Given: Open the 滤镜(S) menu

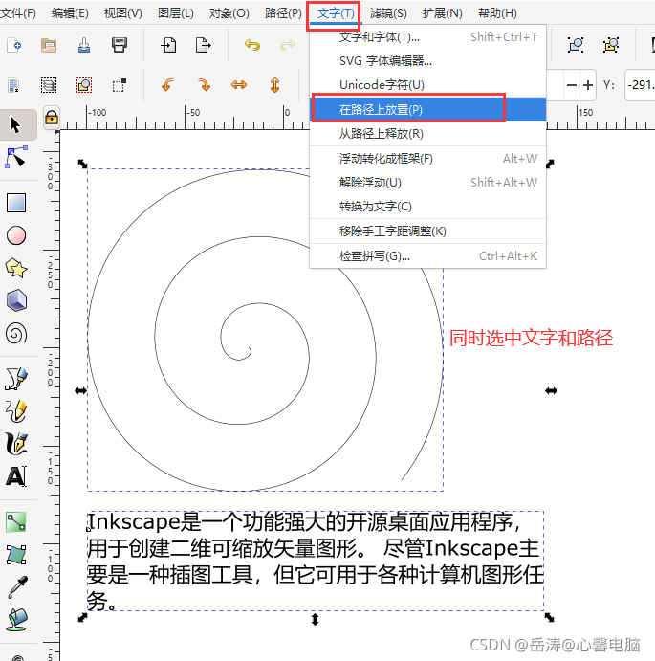Looking at the screenshot, I should pyautogui.click(x=388, y=13).
